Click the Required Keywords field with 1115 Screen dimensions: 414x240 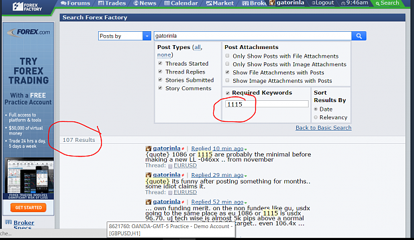coord(267,104)
